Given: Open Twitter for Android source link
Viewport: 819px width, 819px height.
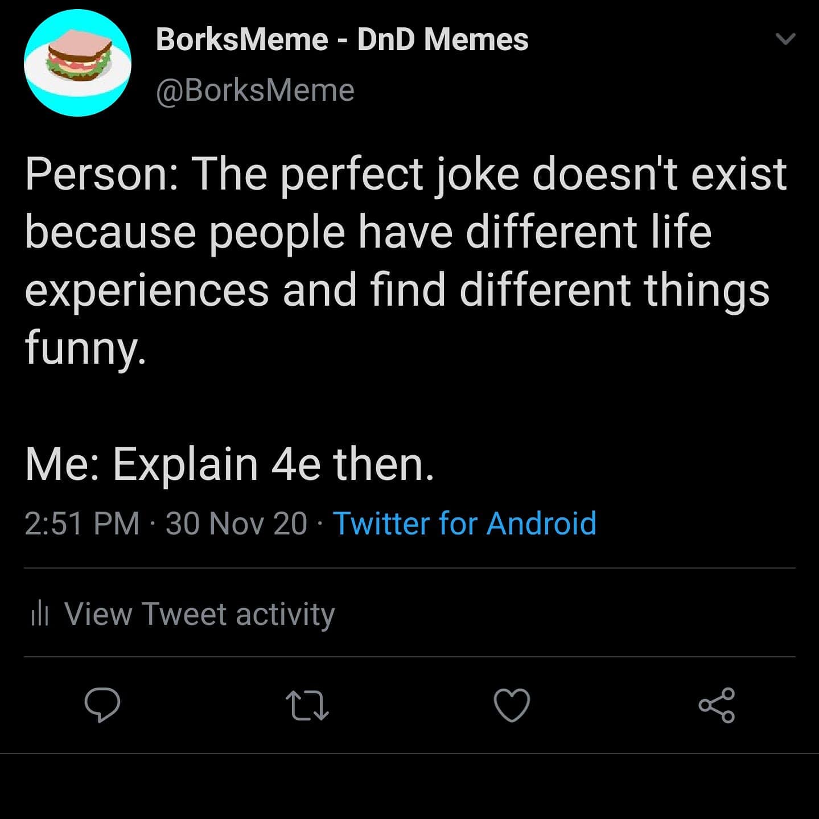Looking at the screenshot, I should coord(464,522).
